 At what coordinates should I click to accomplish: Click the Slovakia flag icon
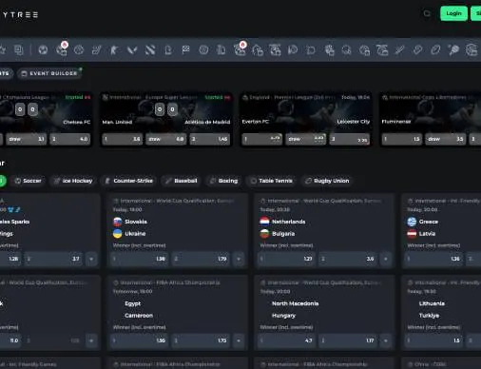[x=118, y=222]
